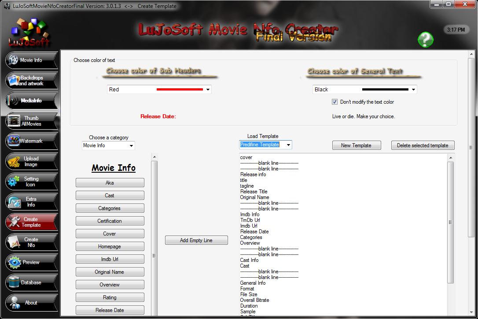The height and width of the screenshot is (319, 478).
Task: Click the New Template button
Action: 357,145
